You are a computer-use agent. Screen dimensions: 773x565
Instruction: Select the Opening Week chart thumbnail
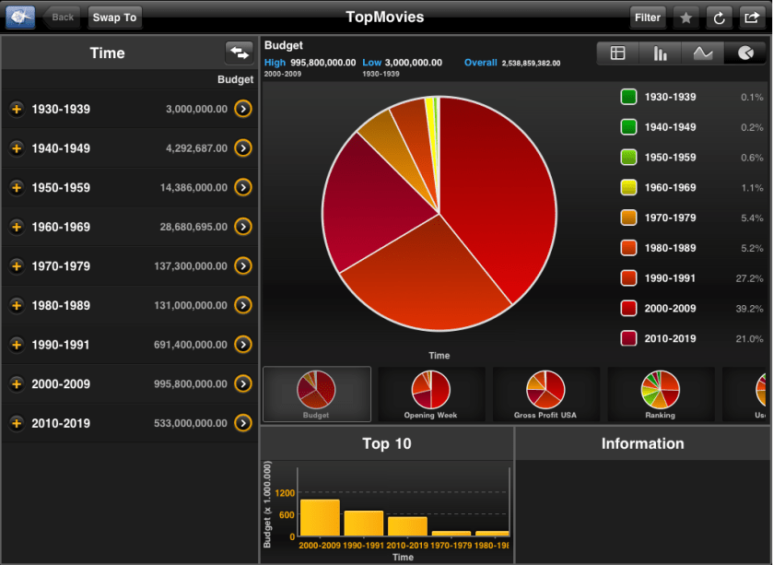[x=430, y=394]
